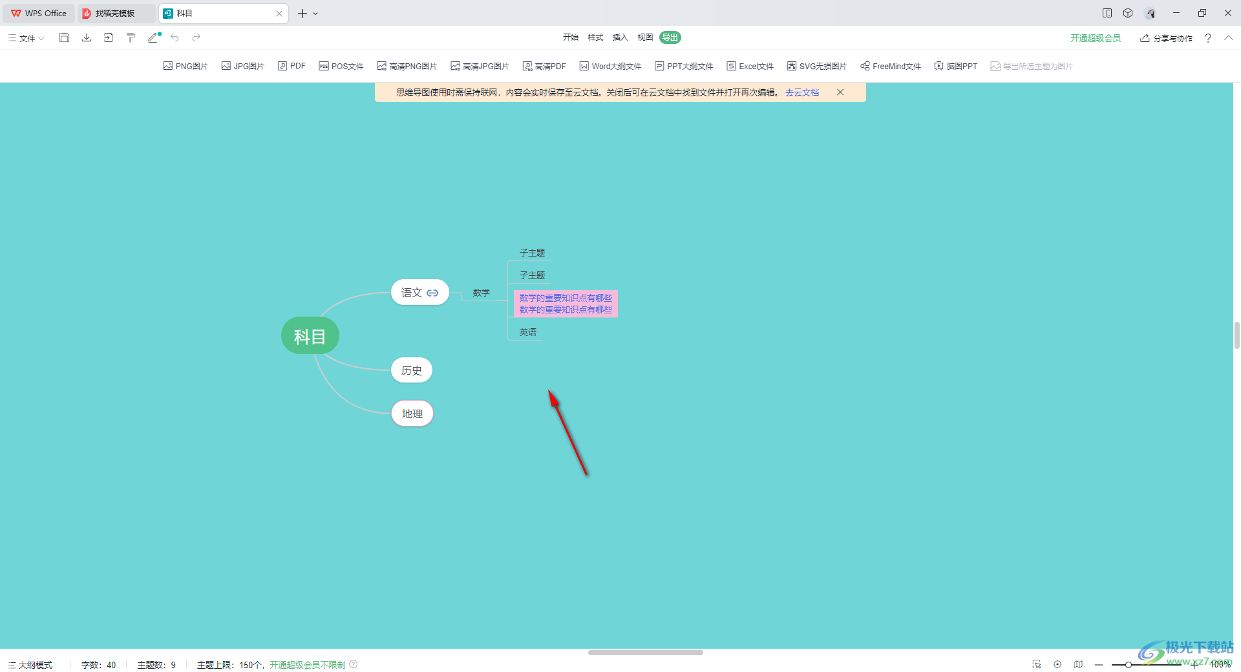Open the 文件 menu dropdown
Viewport: 1241px width, 672px height.
(27, 38)
